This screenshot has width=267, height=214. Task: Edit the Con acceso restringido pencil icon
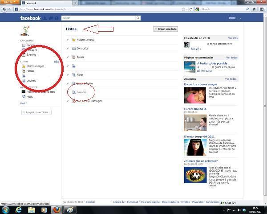pos(68,101)
